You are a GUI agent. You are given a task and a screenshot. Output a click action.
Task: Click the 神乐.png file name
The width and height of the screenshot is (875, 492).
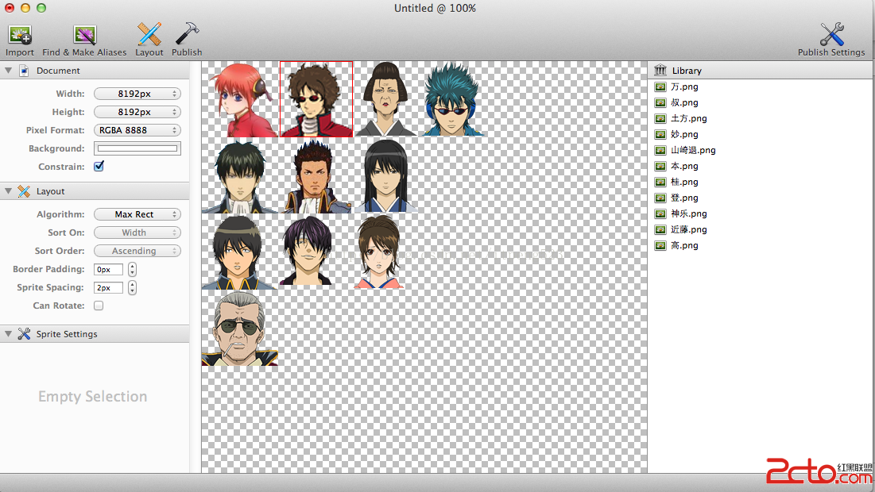tap(688, 213)
